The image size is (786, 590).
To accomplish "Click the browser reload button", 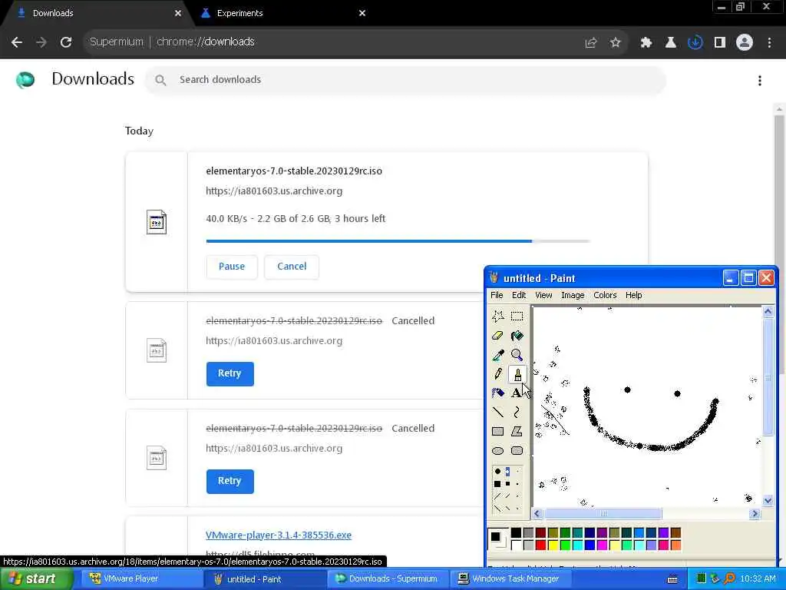I will pos(66,42).
